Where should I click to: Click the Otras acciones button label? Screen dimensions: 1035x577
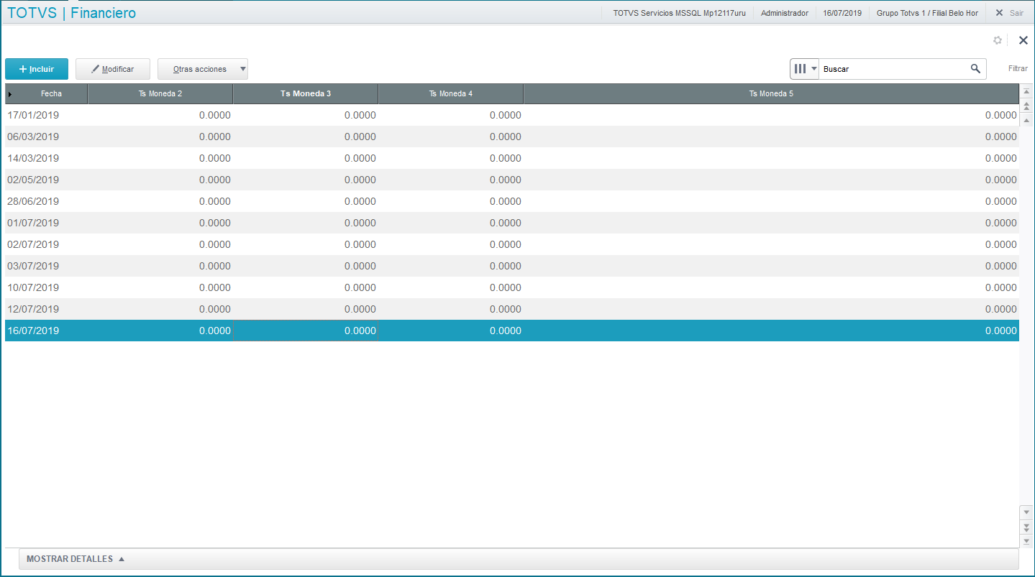200,69
